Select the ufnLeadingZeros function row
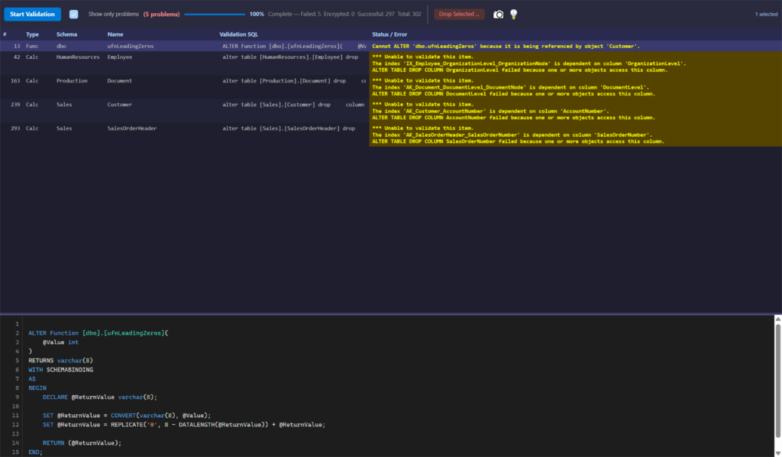782x457 pixels. pos(391,46)
